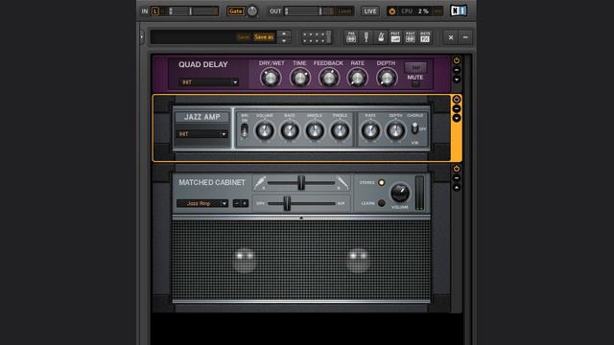
Task: Click the Jazz Amp Middle knob
Action: [315, 130]
